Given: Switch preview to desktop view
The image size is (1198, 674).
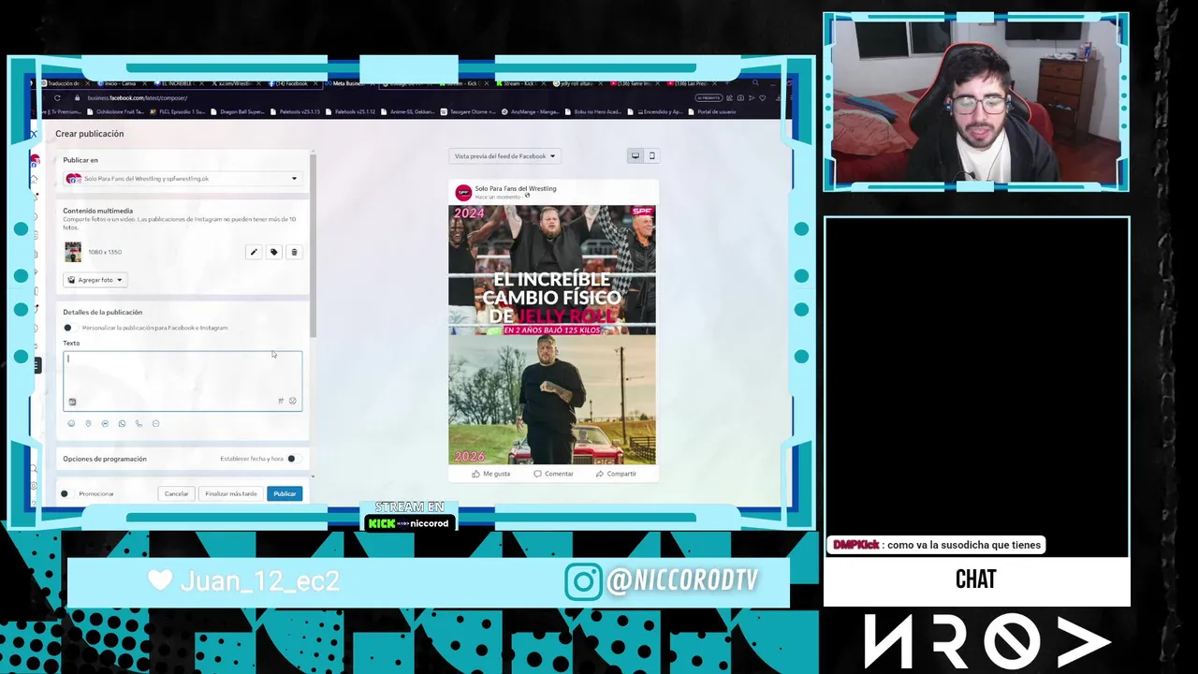Looking at the screenshot, I should tap(636, 156).
